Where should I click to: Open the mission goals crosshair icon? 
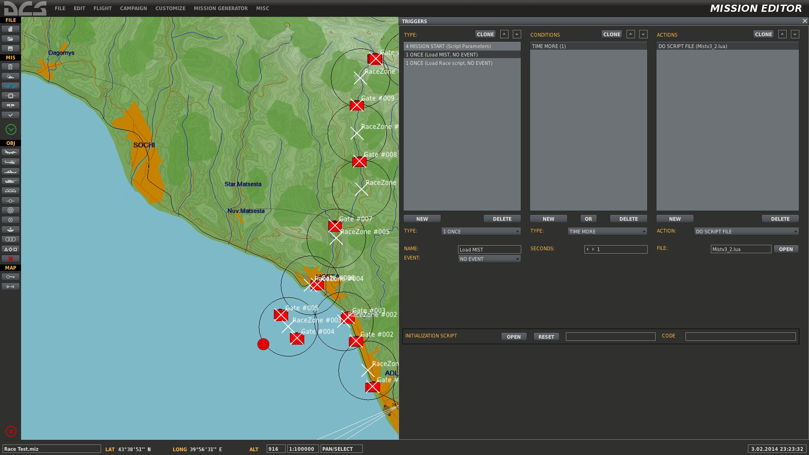tap(11, 96)
